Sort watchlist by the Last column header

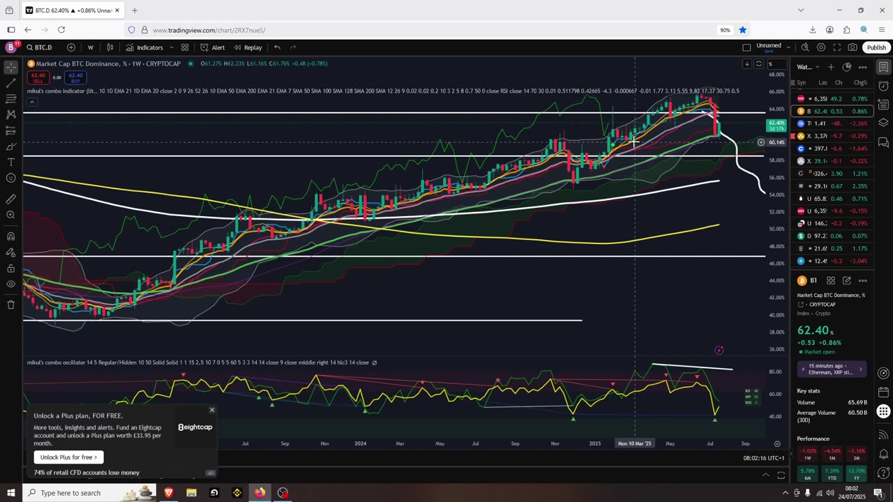[823, 82]
